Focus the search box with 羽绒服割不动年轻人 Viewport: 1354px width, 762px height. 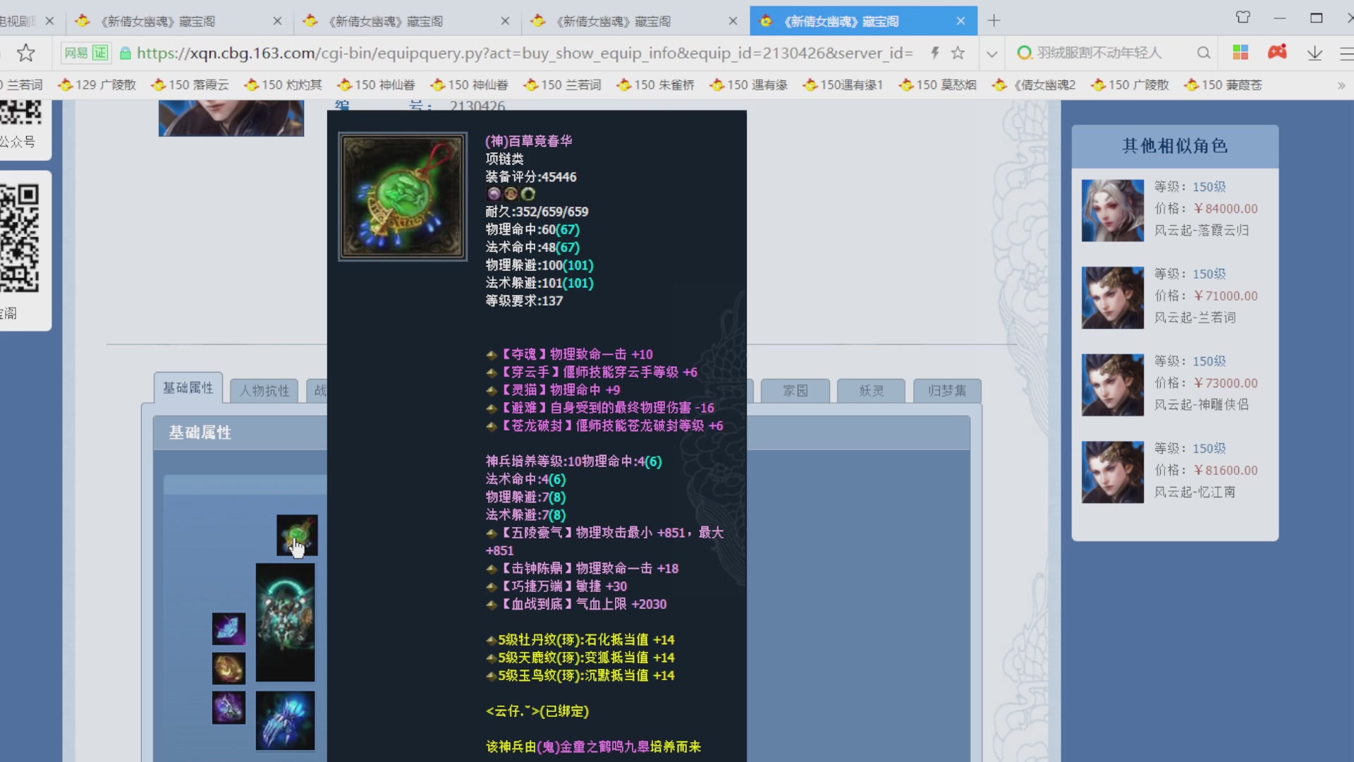tap(1099, 53)
